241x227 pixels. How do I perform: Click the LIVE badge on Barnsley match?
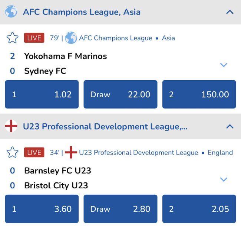[x=34, y=152]
